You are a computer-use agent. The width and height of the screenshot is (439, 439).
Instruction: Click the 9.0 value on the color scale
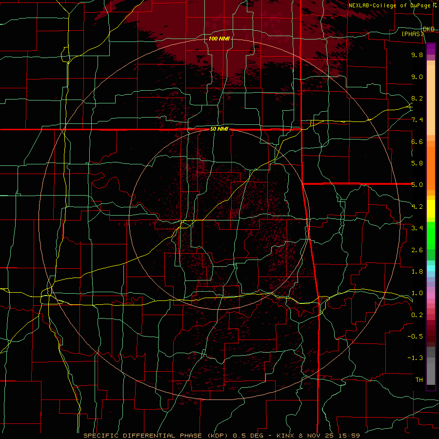(x=417, y=77)
